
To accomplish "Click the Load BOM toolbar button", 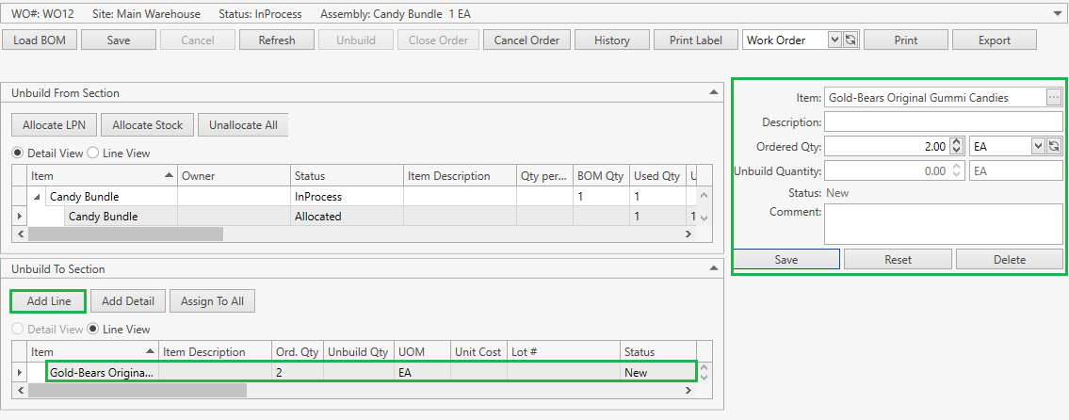I will click(x=39, y=40).
